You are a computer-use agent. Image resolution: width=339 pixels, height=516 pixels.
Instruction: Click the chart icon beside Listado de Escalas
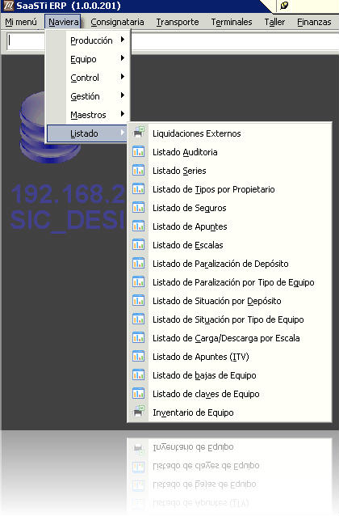click(138, 244)
